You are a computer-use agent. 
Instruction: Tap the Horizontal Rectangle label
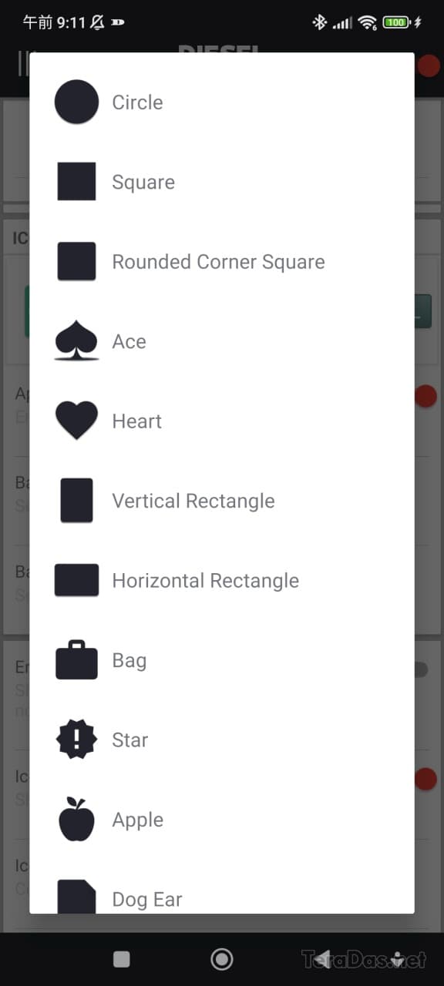[206, 581]
